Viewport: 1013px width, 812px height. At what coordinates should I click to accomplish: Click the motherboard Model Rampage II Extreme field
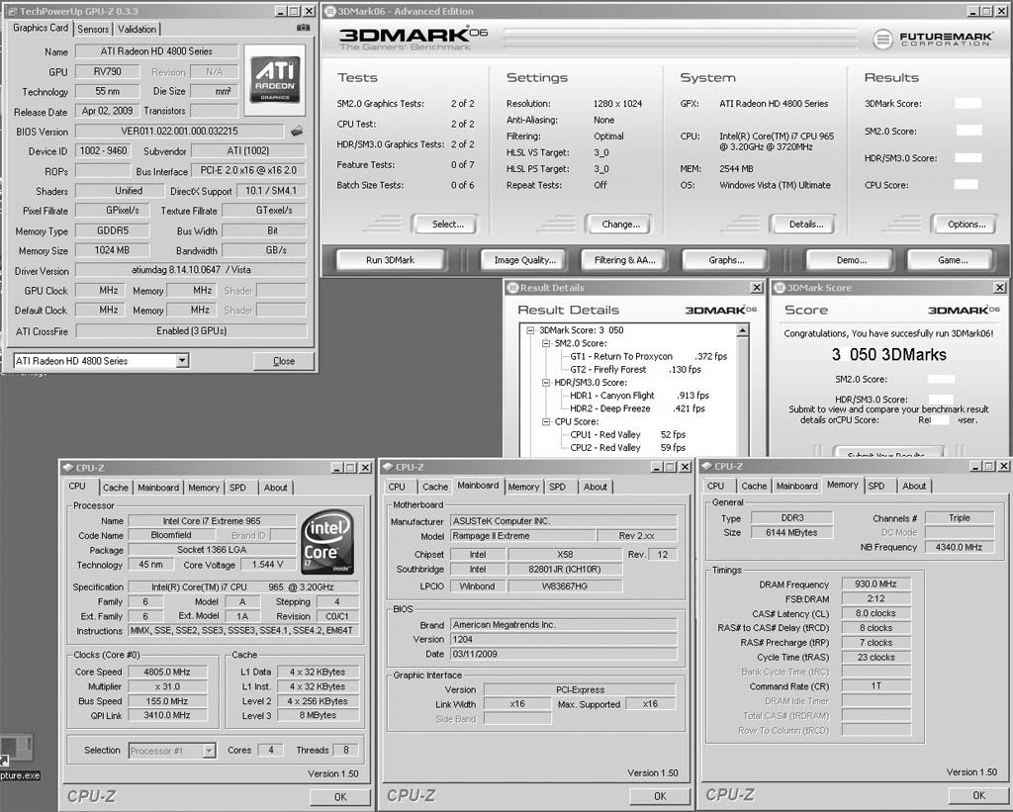click(x=522, y=535)
